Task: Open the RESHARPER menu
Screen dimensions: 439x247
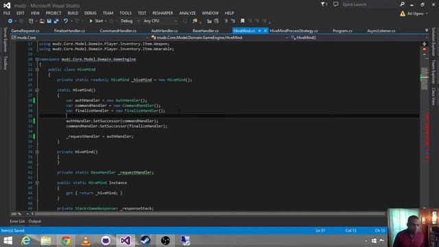Action: (163, 13)
